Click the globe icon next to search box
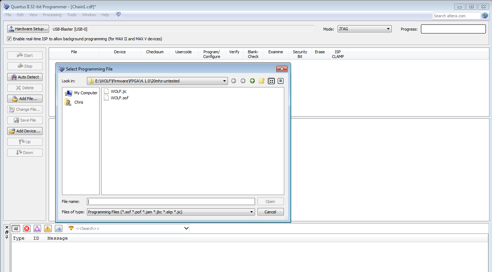This screenshot has height=272, width=492. click(x=485, y=15)
